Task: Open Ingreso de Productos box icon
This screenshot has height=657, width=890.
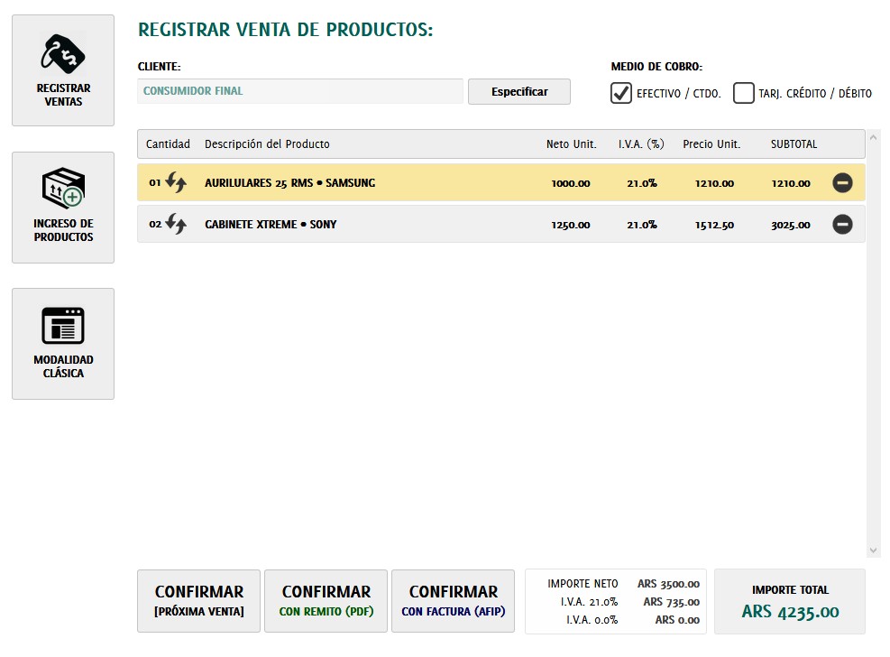Action: [x=63, y=188]
